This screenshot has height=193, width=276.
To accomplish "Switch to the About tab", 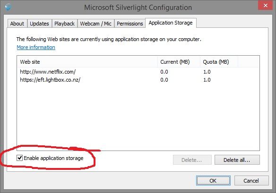I will (x=17, y=24).
